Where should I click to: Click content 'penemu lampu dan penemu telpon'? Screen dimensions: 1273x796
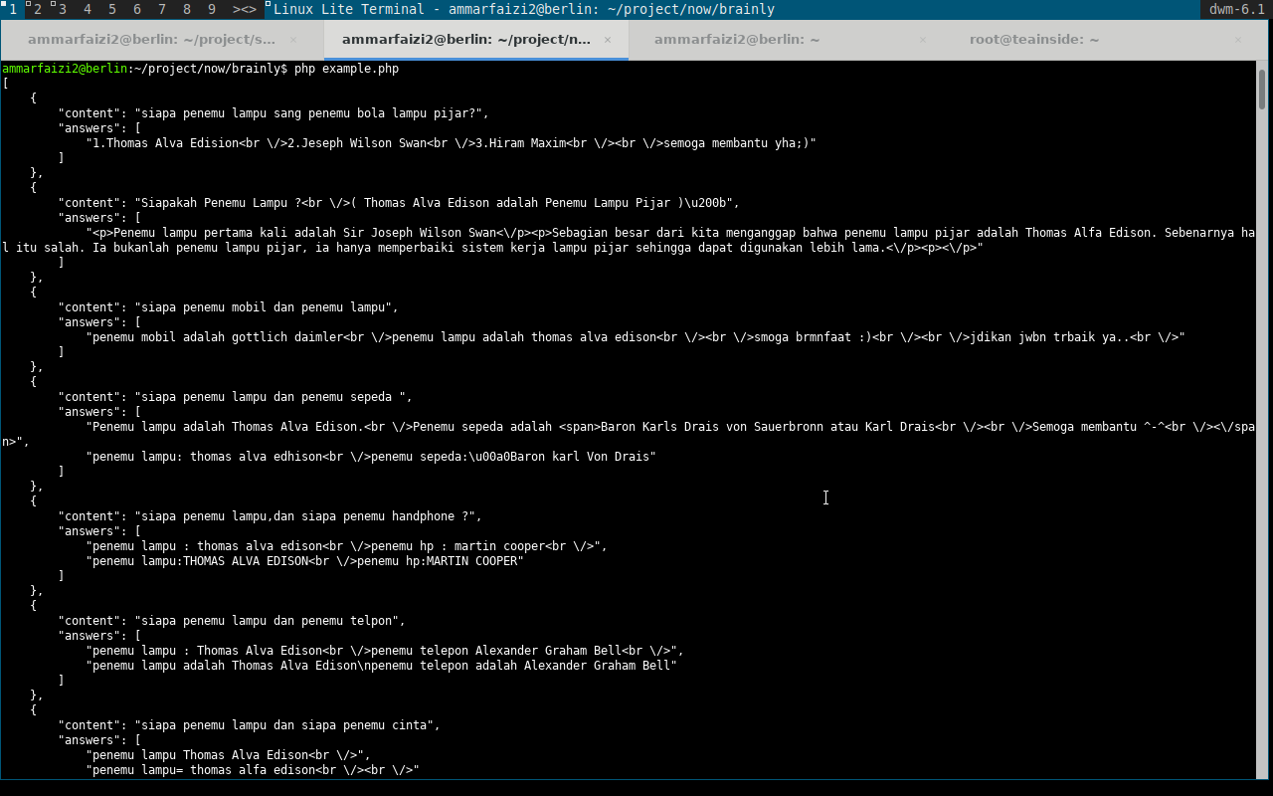click(x=232, y=621)
